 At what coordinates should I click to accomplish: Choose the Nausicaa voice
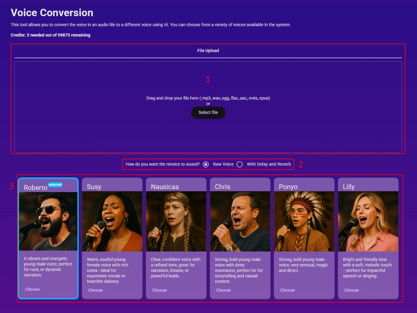[x=159, y=290]
